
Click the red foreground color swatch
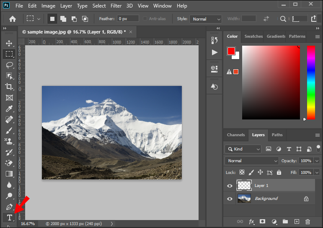click(x=231, y=51)
